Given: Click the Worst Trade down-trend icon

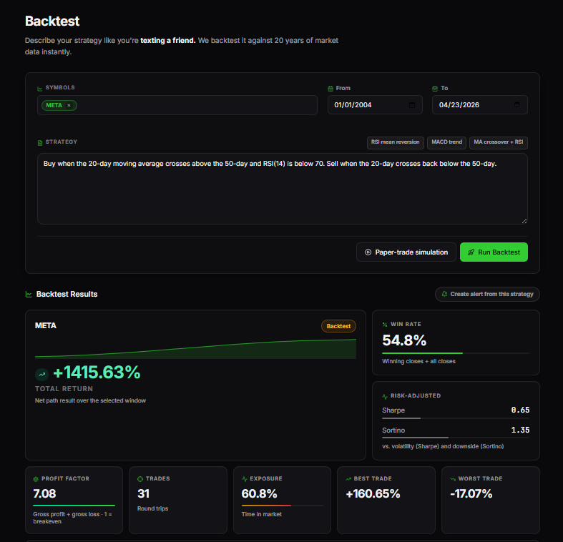Looking at the screenshot, I should (453, 479).
